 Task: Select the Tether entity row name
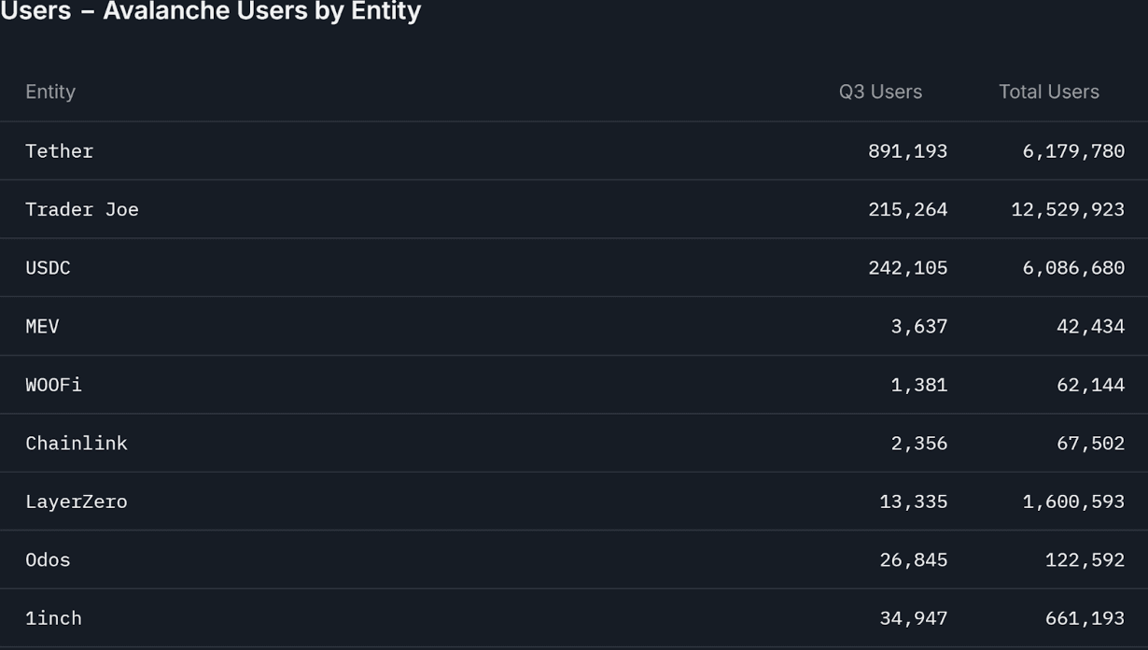[x=60, y=151]
